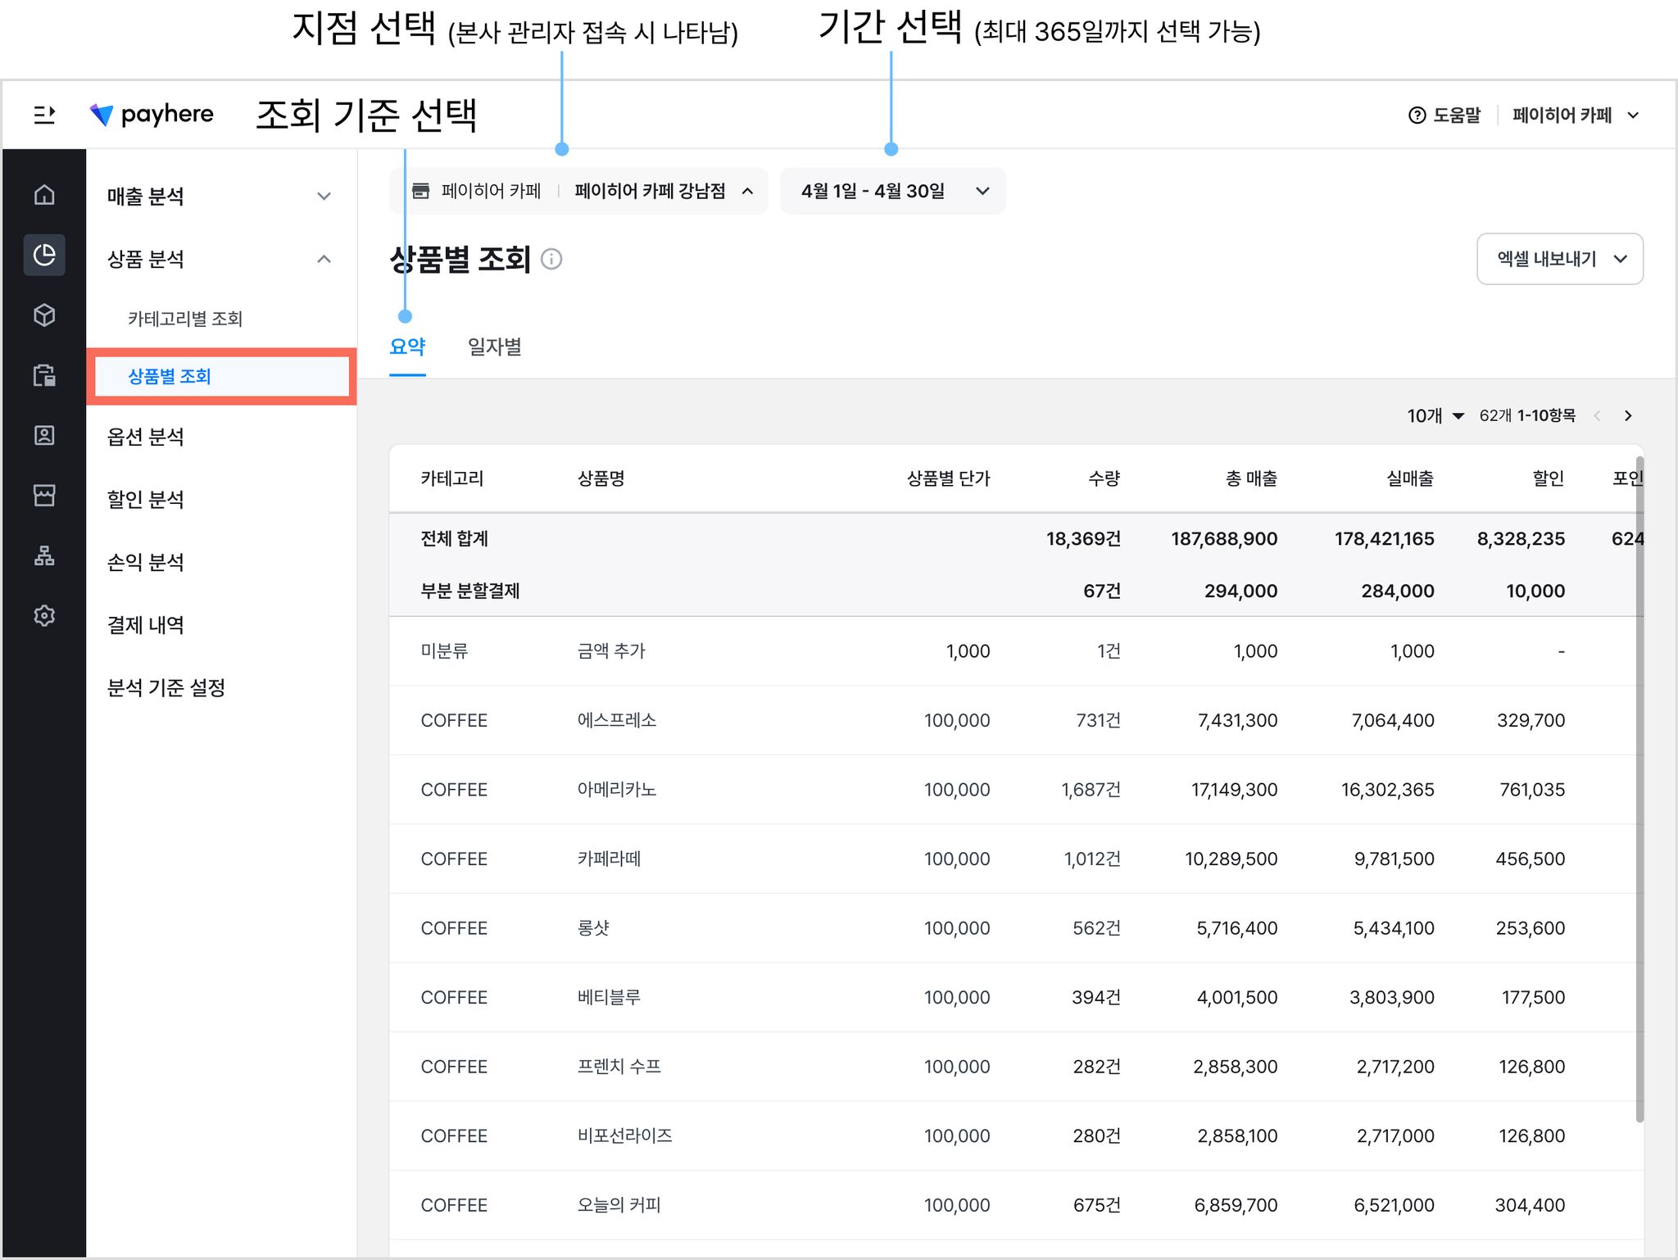
Task: Open the 4월 1일 - 4월 30일 date dropdown
Action: coord(893,191)
